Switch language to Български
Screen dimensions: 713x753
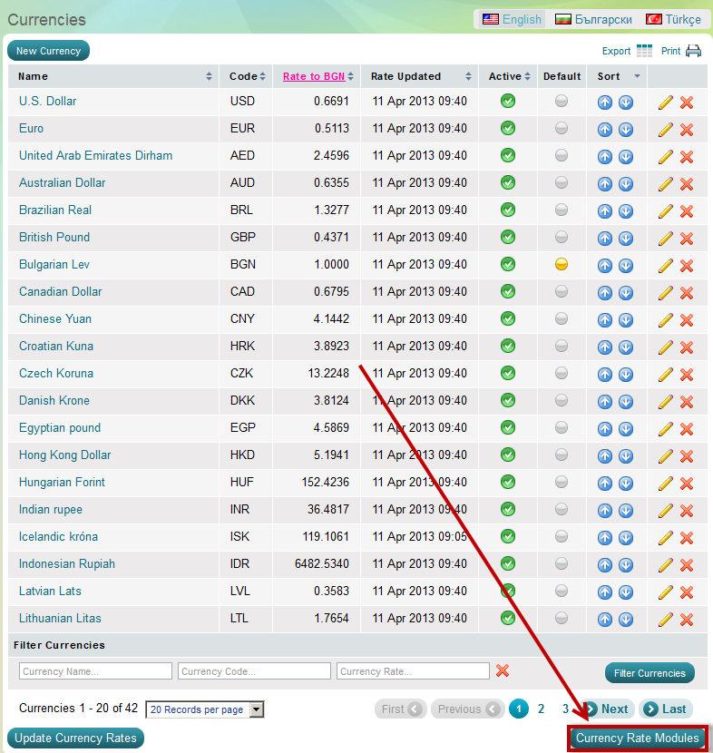click(594, 19)
